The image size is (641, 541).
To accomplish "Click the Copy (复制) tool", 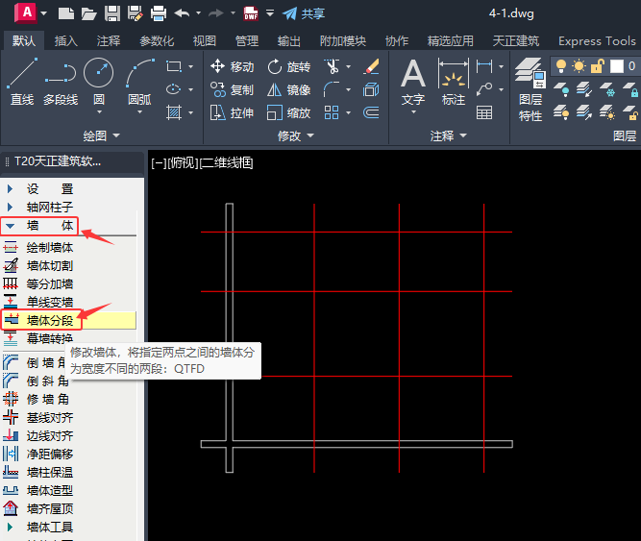I will coord(232,89).
